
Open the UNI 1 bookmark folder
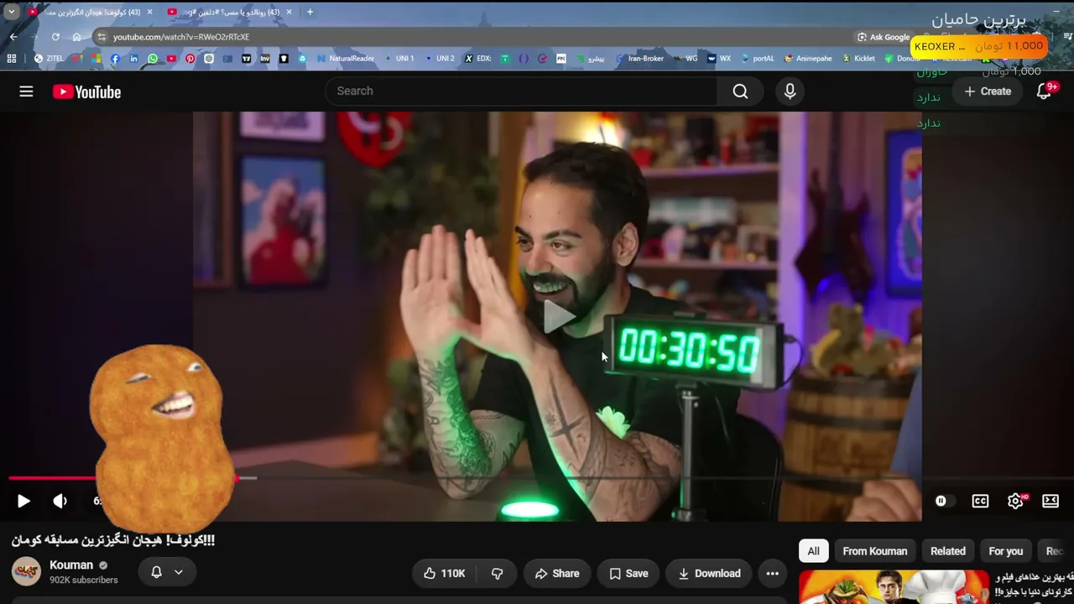399,59
